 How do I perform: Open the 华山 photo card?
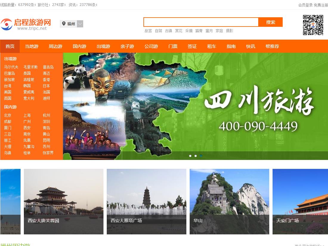pyautogui.click(x=229, y=202)
